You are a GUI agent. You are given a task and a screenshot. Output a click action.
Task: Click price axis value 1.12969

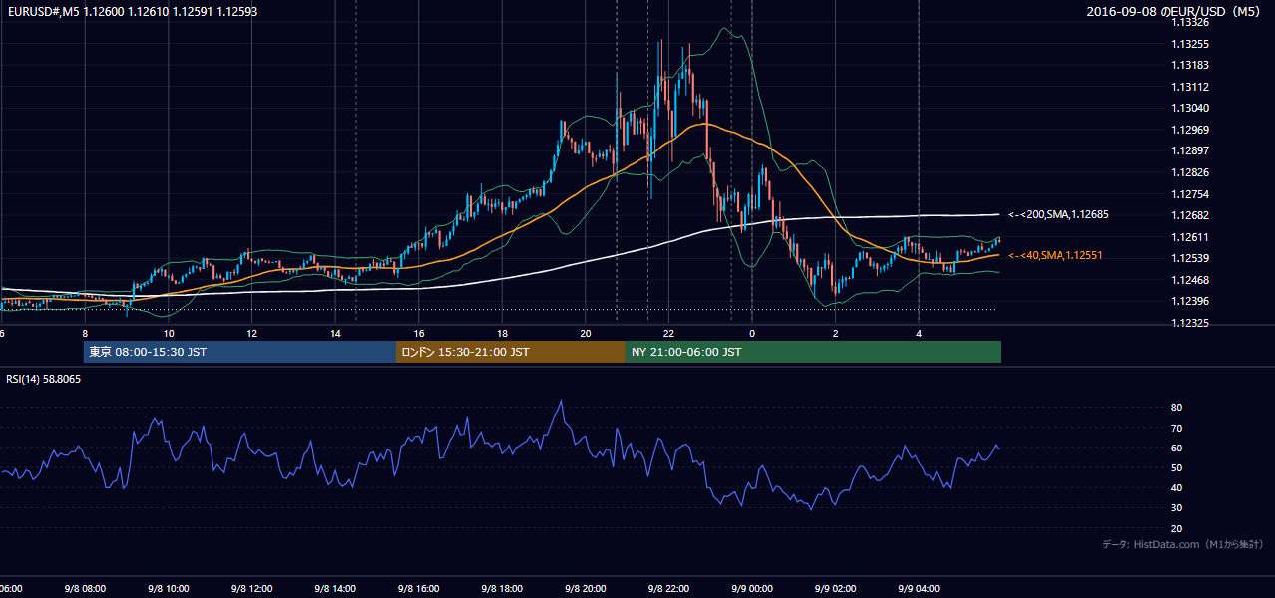(1190, 130)
